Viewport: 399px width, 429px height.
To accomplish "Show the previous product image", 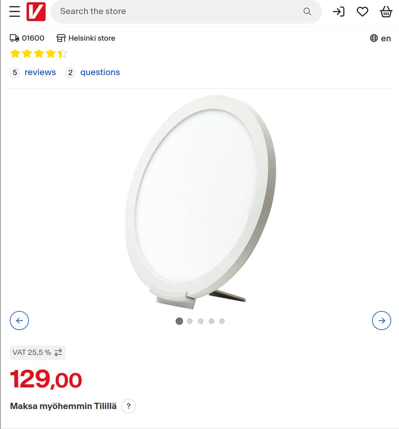I will pyautogui.click(x=20, y=320).
